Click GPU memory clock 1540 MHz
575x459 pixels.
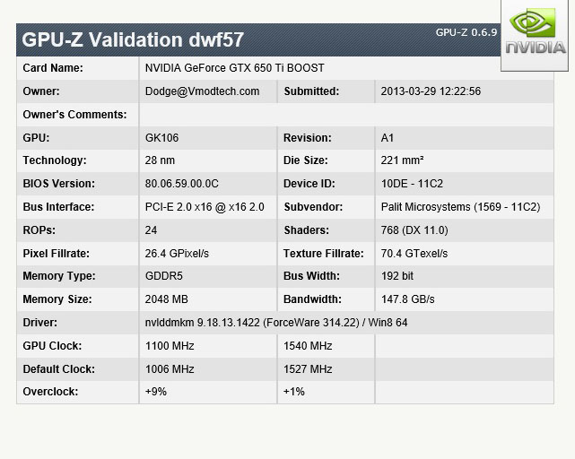(x=308, y=346)
